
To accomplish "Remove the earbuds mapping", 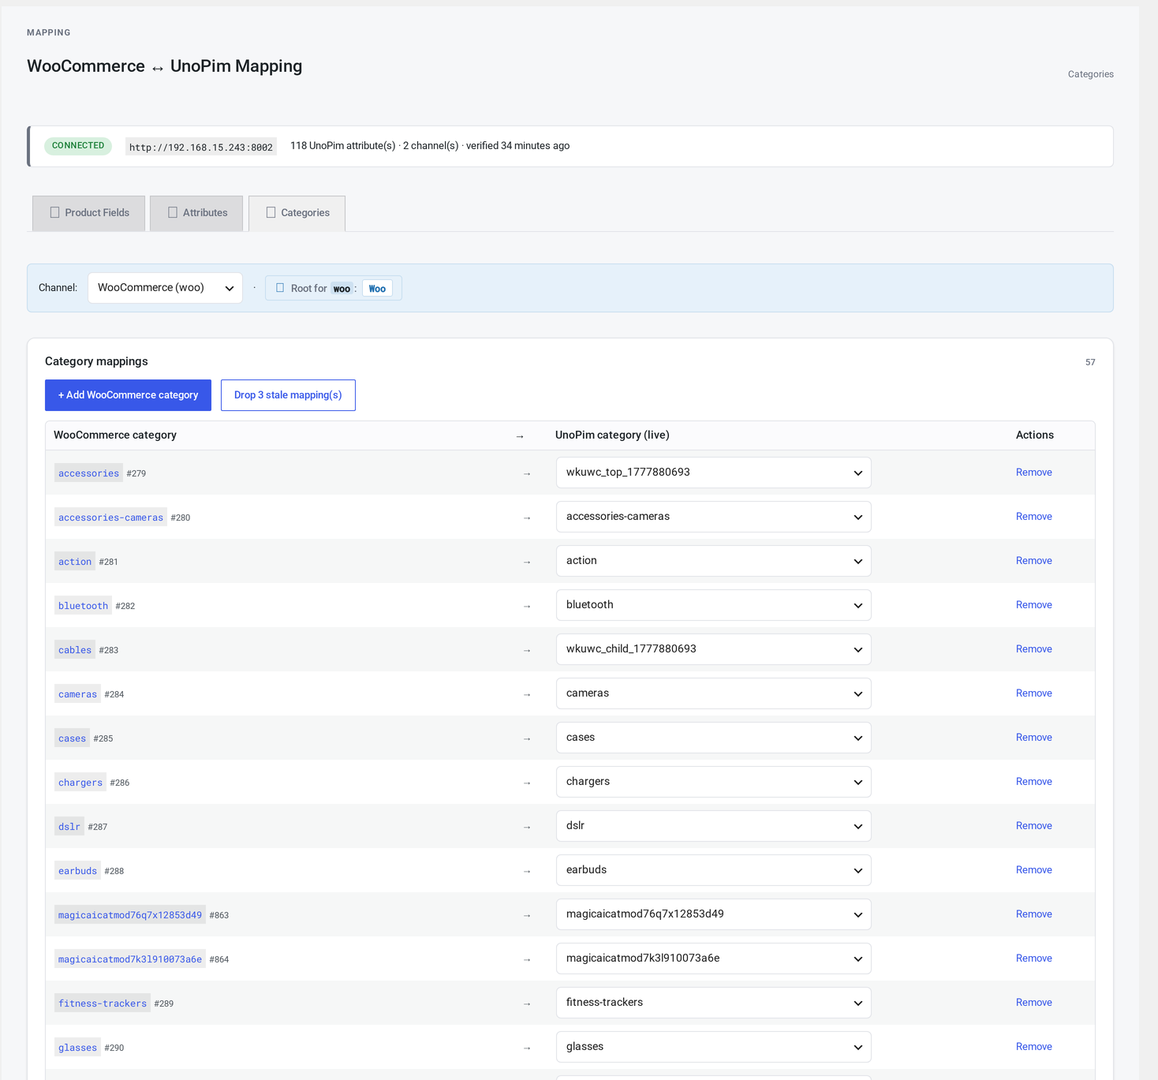I will coord(1033,870).
